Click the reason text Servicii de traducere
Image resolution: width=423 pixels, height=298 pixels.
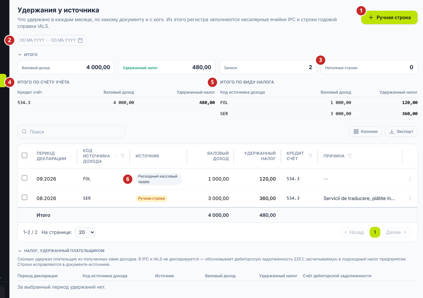(359, 198)
